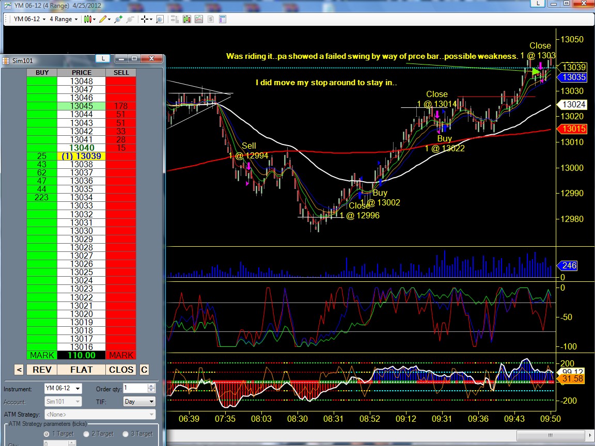The width and height of the screenshot is (595, 446).
Task: Click the L link button in chart title bar
Action: click(x=538, y=4)
